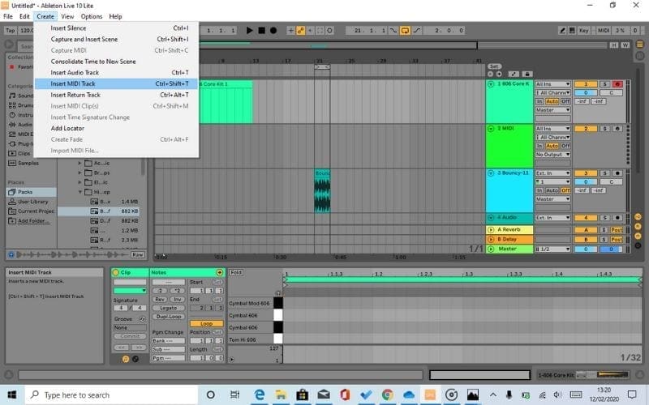Set Bouncy-11 monitor to Auto
This screenshot has height=405, width=649.
[x=552, y=190]
